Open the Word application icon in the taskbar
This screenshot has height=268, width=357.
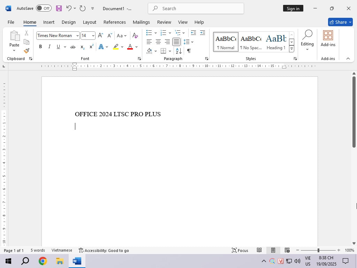[x=77, y=261]
